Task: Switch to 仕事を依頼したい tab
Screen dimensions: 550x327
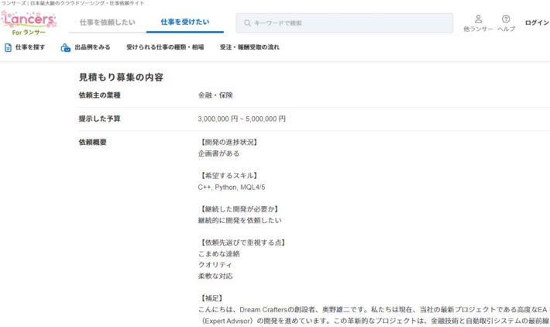Action: pyautogui.click(x=108, y=22)
